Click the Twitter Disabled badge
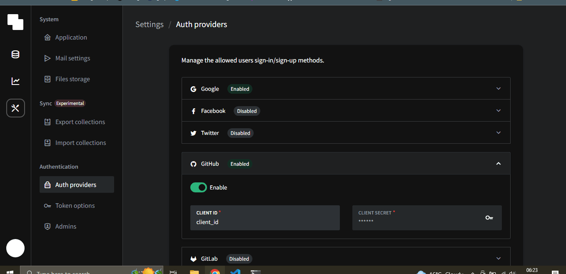 click(240, 133)
